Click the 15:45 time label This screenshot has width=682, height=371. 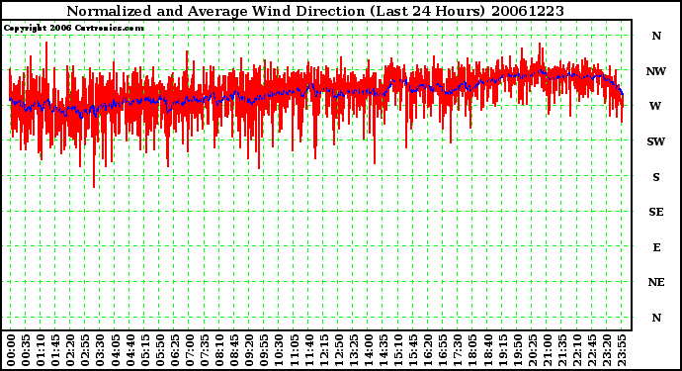coord(413,350)
